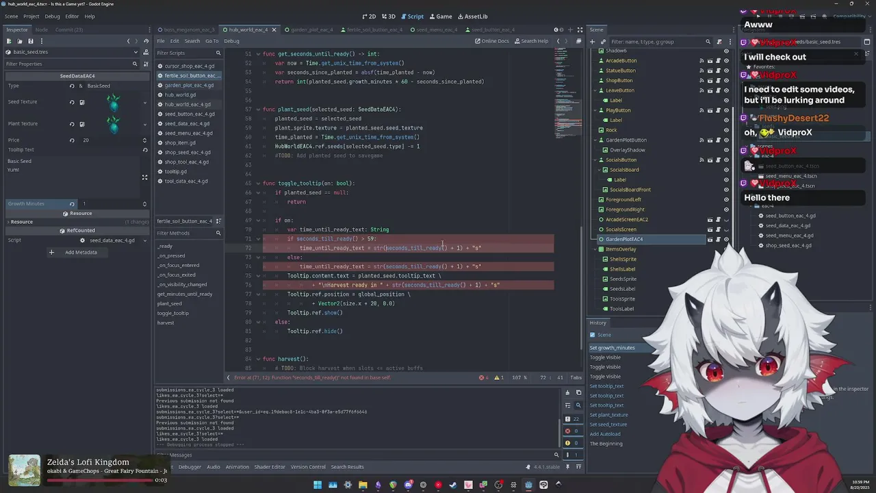Toggle warning messages filter in output
The image size is (876, 493).
[571, 443]
